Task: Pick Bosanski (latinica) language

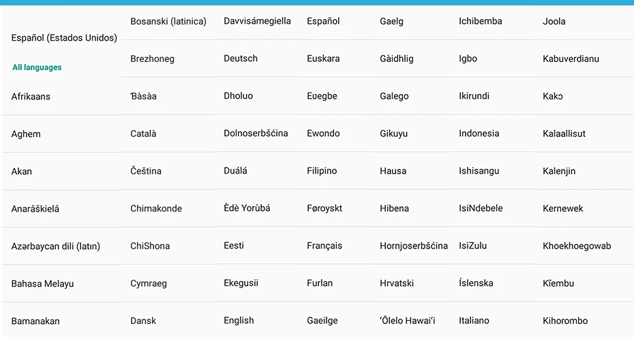Action: (x=168, y=21)
